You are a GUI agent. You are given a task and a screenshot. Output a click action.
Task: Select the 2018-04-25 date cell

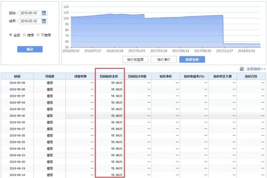pyautogui.click(x=18, y=142)
